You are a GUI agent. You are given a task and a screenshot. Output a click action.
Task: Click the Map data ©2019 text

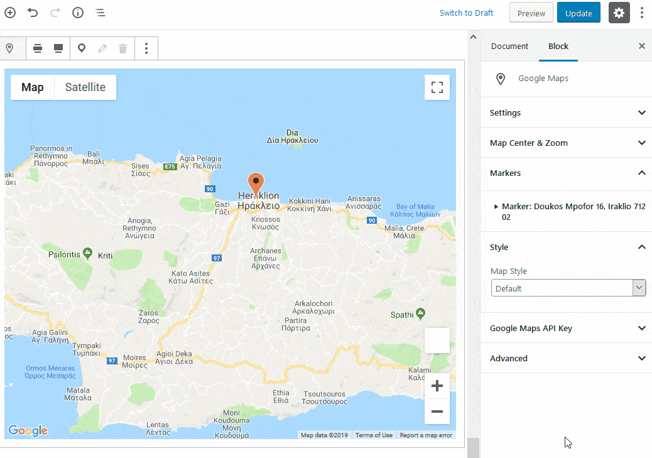point(324,435)
